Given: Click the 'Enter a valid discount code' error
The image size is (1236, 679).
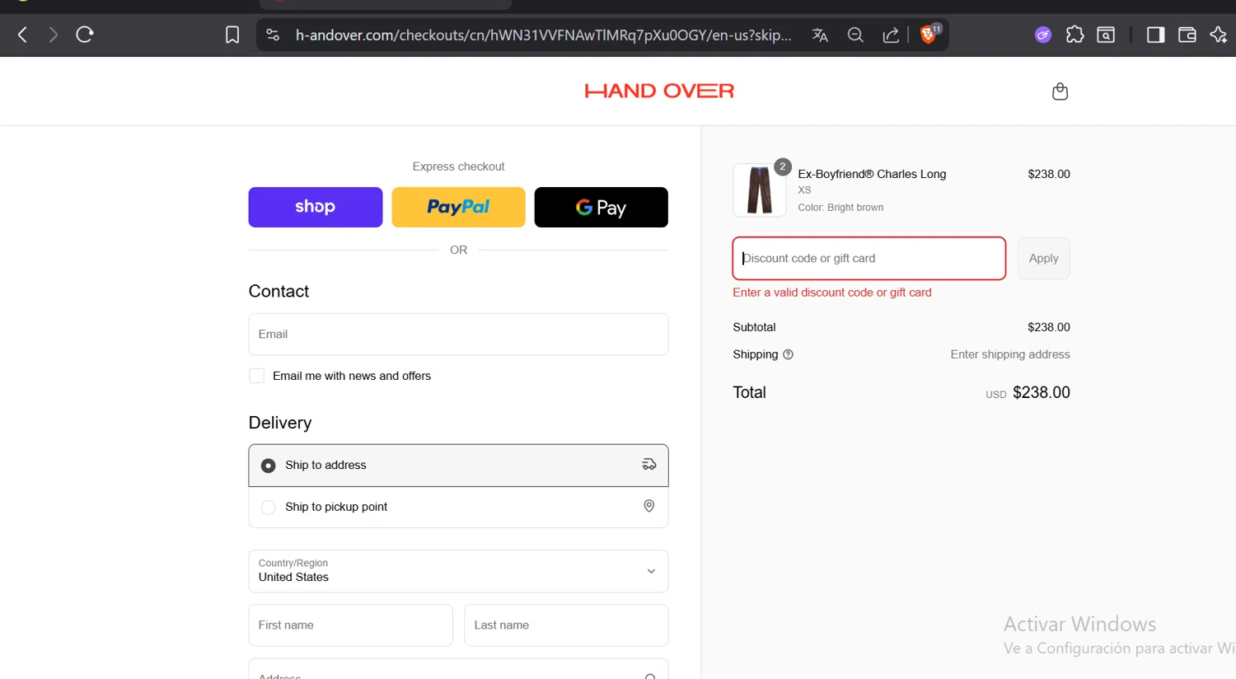Looking at the screenshot, I should (x=832, y=293).
